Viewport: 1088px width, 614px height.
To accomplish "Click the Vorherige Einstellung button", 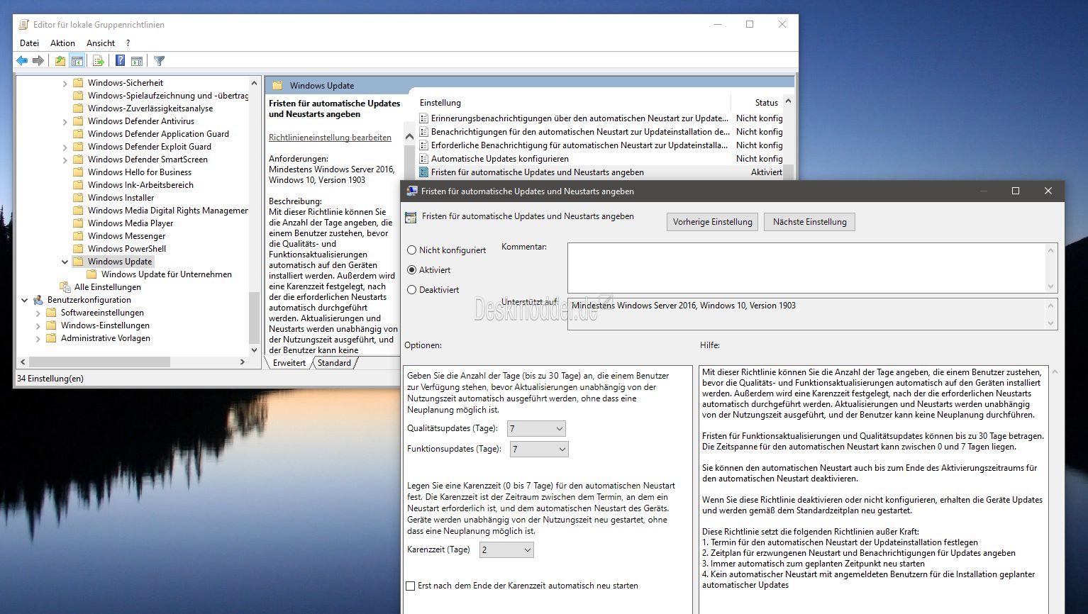I will (x=712, y=222).
